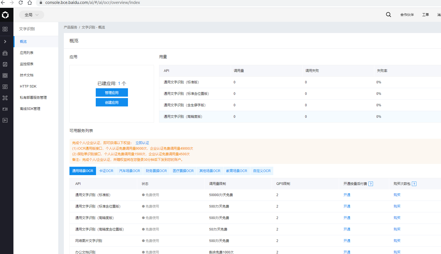Click the help icon beside 开通按量后付费
This screenshot has width=441, height=254.
click(x=371, y=184)
